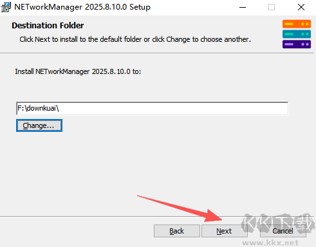The height and width of the screenshot is (247, 316).
Task: Cancel the NETworkManager setup
Action: pyautogui.click(x=283, y=231)
